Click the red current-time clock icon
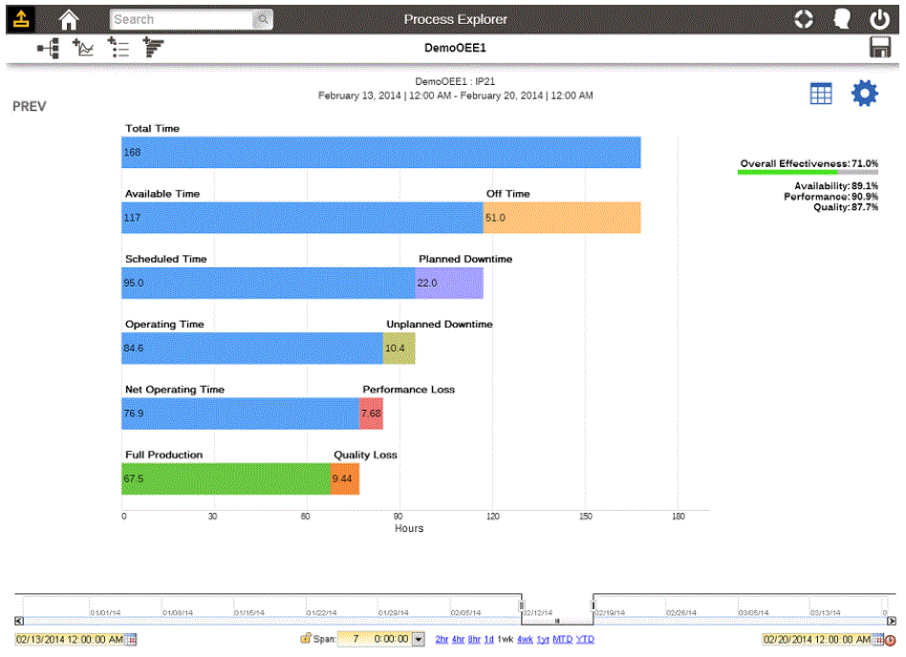The image size is (906, 657). [891, 640]
